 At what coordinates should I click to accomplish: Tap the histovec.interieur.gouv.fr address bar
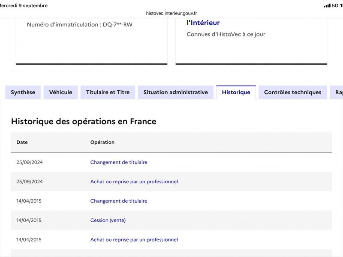point(171,13)
